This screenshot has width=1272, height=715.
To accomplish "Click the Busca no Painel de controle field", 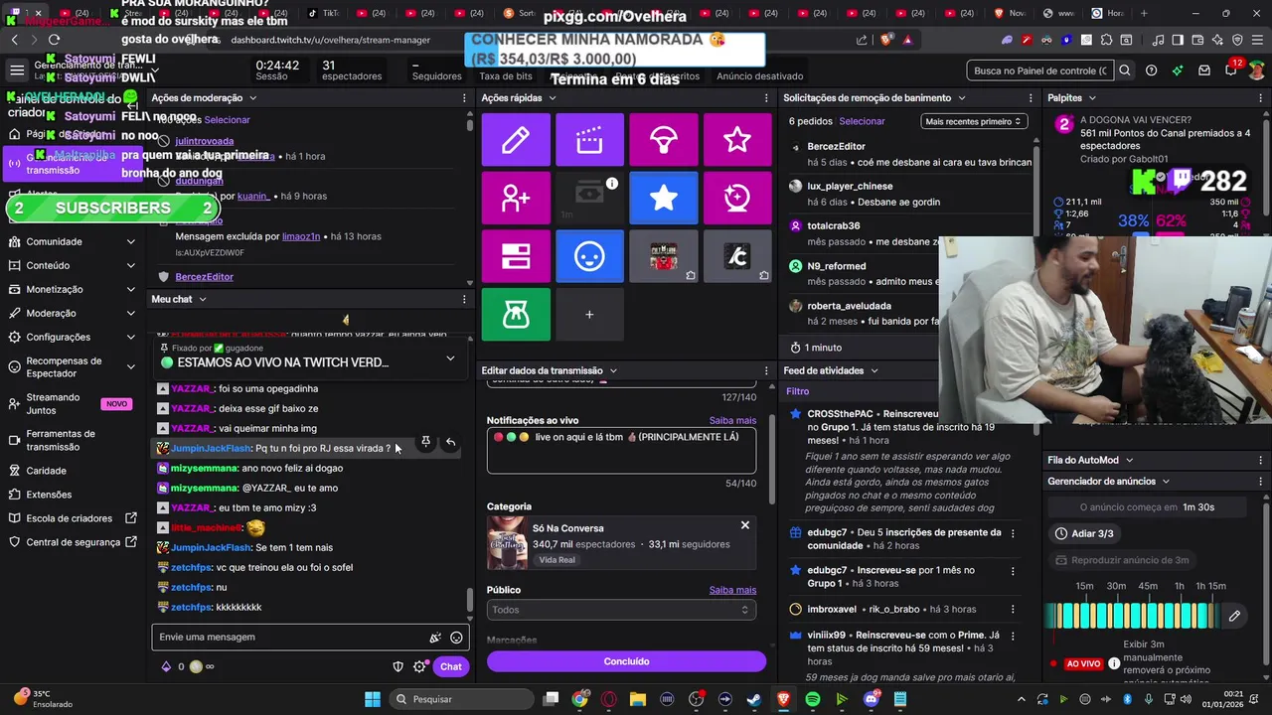I will (1040, 71).
